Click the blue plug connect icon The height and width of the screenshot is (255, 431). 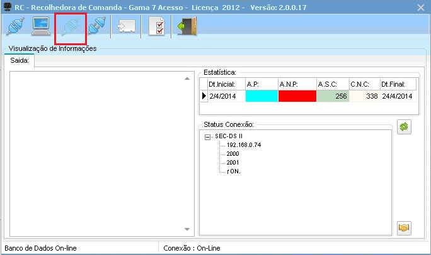[x=15, y=26]
